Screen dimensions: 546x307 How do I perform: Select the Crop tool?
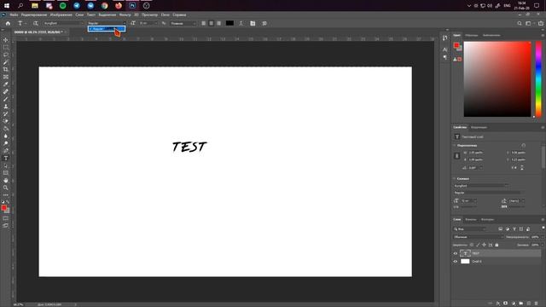coord(6,69)
